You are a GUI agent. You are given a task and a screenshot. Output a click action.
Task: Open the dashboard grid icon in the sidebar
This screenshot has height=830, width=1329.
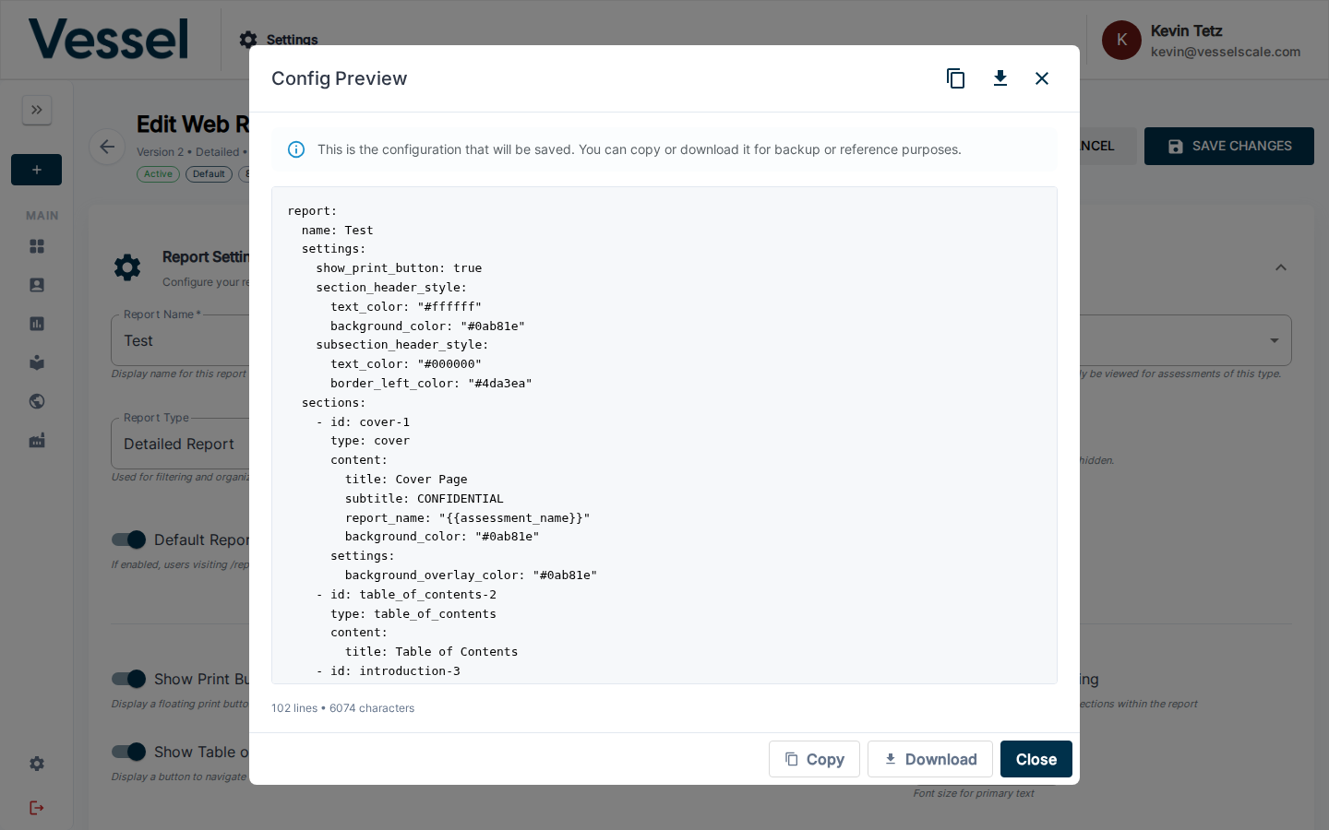coord(37,246)
